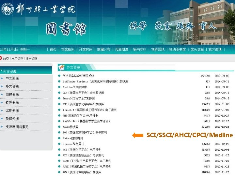Screen dimensions: 235x176
Task: Open the Westlaw 法律数据库 link
Action: [75, 87]
